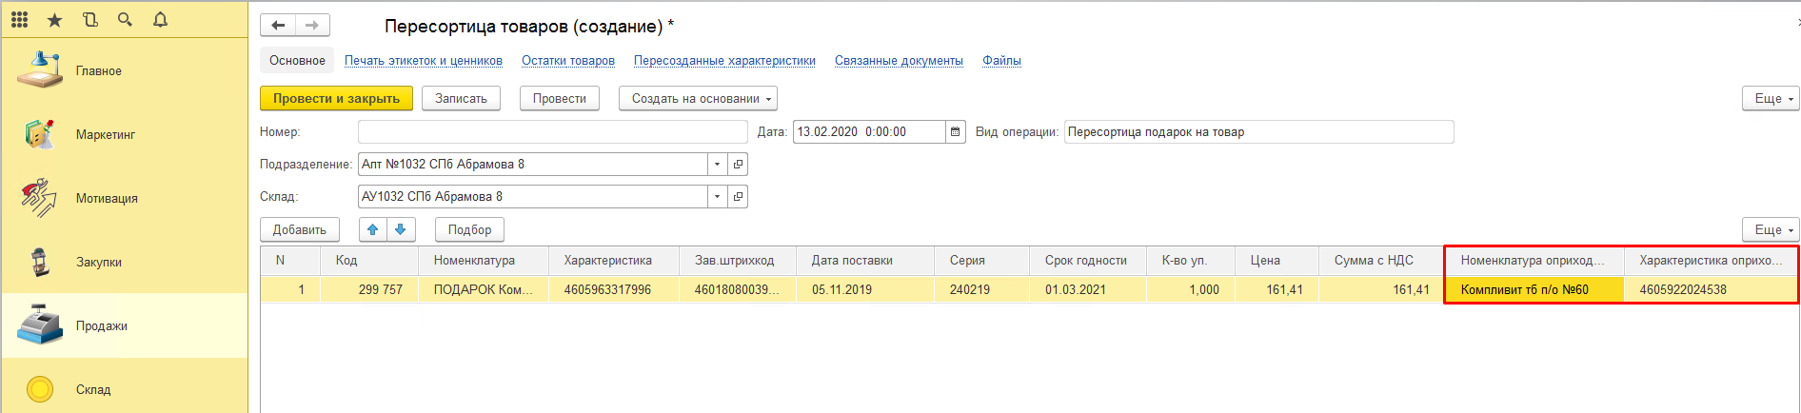Open the calendar picker for the Дата field
This screenshot has width=1801, height=413.
tap(955, 132)
